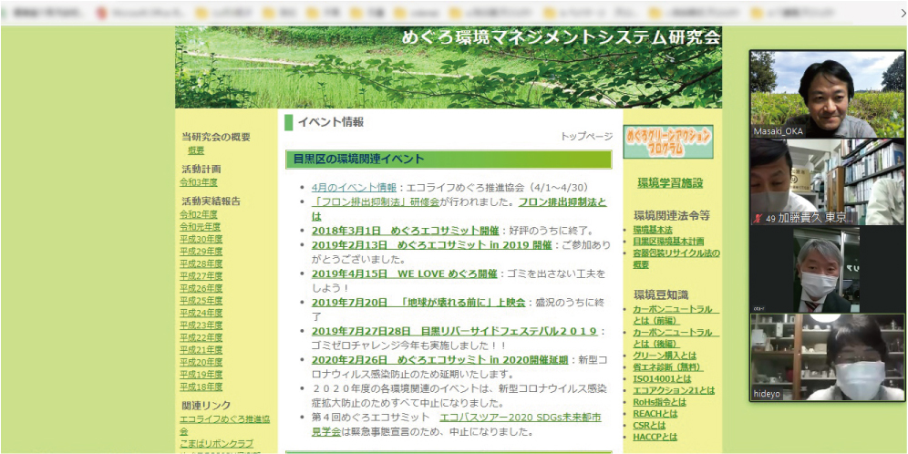Go to トップページ link

click(586, 136)
